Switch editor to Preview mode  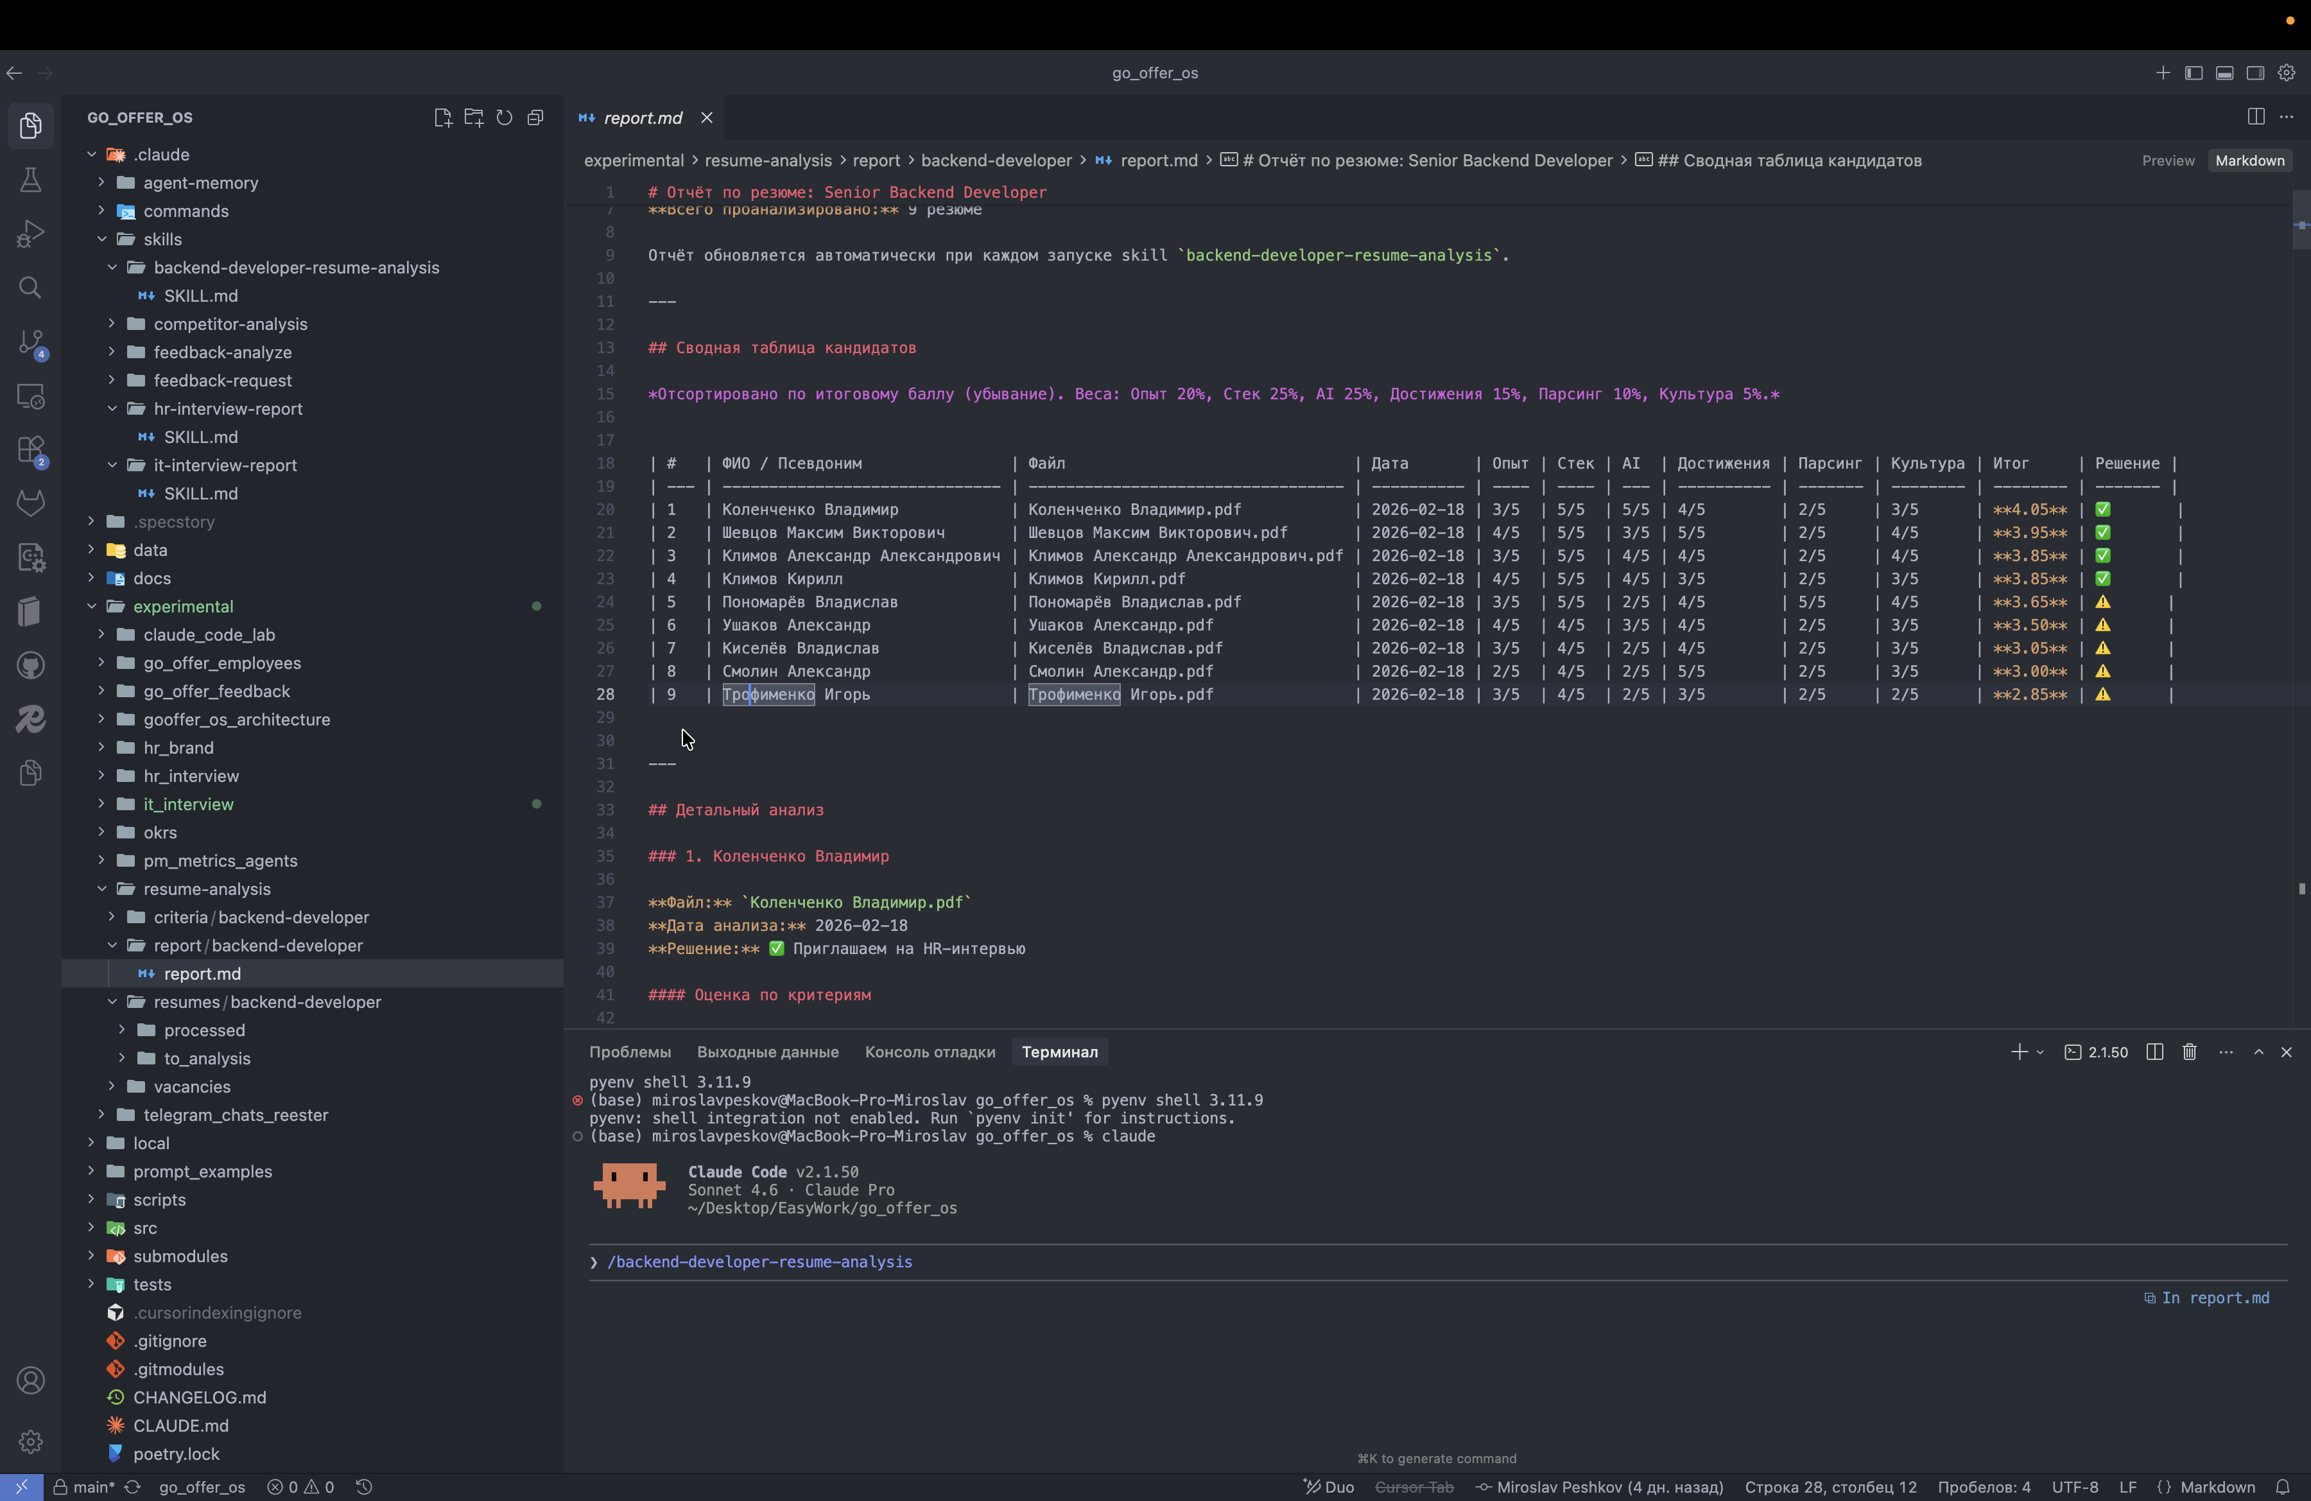pos(2168,161)
